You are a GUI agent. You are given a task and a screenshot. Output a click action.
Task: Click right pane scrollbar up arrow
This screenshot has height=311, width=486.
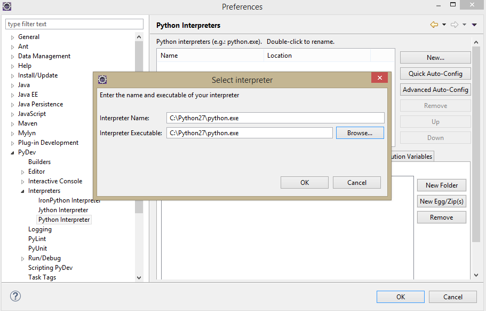476,42
